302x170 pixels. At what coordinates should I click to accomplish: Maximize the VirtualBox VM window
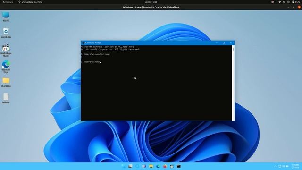[294, 7]
